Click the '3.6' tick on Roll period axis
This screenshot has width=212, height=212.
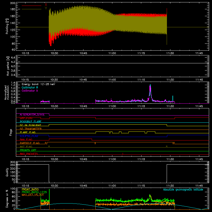click(x=13, y=75)
